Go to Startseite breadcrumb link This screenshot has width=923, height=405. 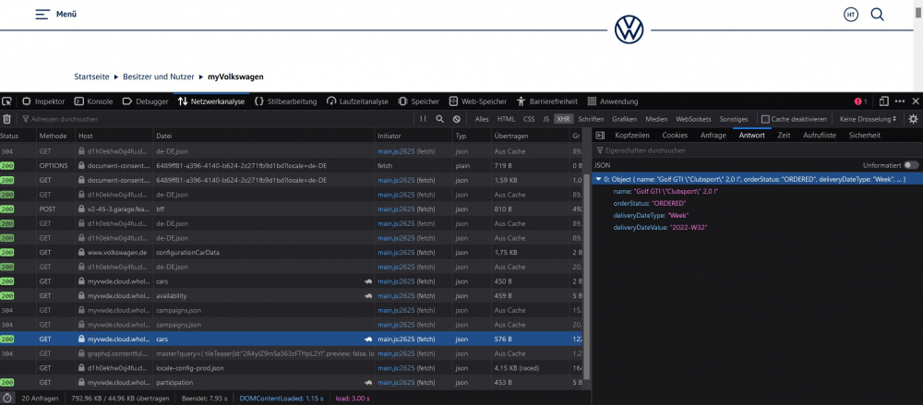pyautogui.click(x=91, y=77)
